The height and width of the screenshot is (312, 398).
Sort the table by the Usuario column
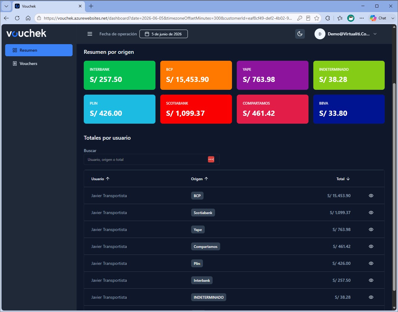(x=100, y=179)
